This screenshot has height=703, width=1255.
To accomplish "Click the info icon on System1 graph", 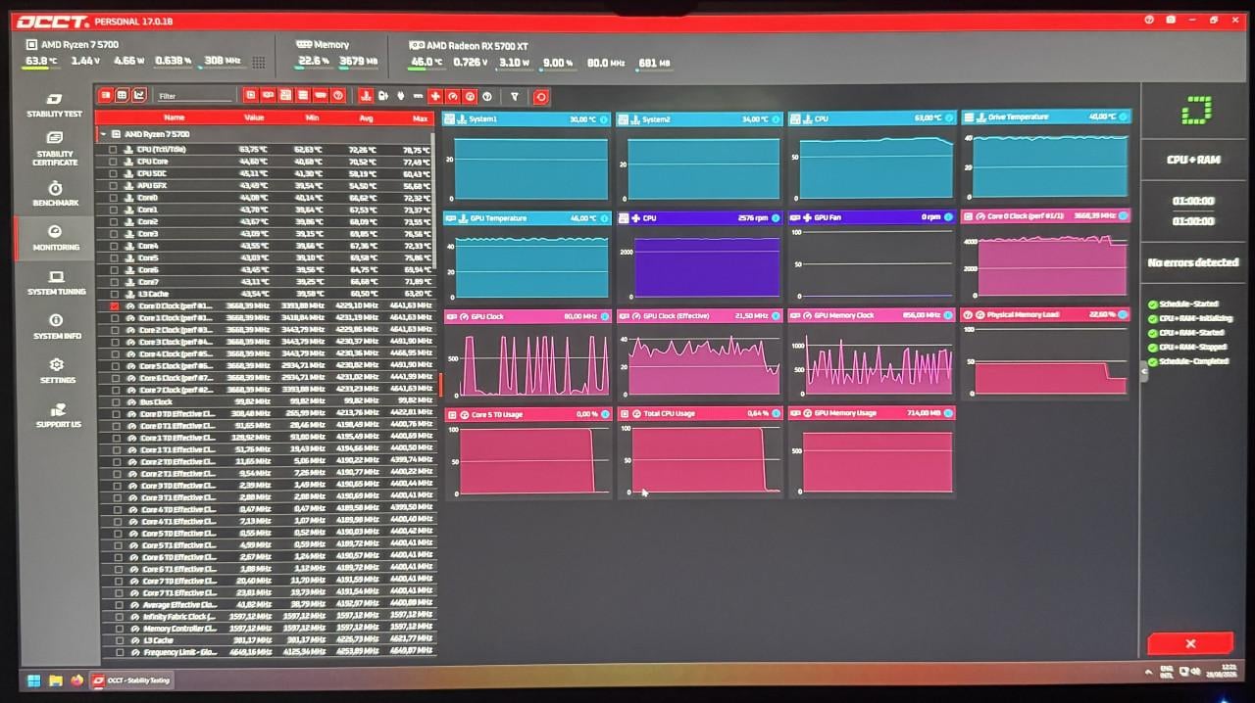I will [605, 119].
